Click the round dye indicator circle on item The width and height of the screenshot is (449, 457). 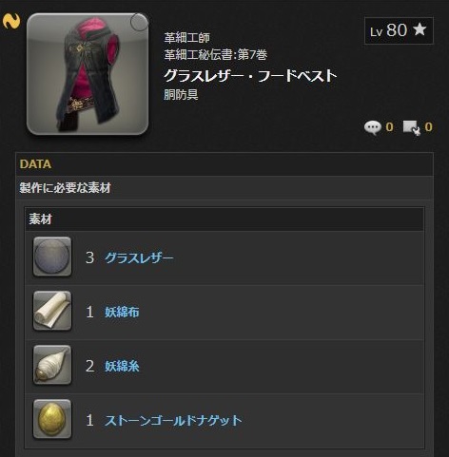pyautogui.click(x=139, y=22)
